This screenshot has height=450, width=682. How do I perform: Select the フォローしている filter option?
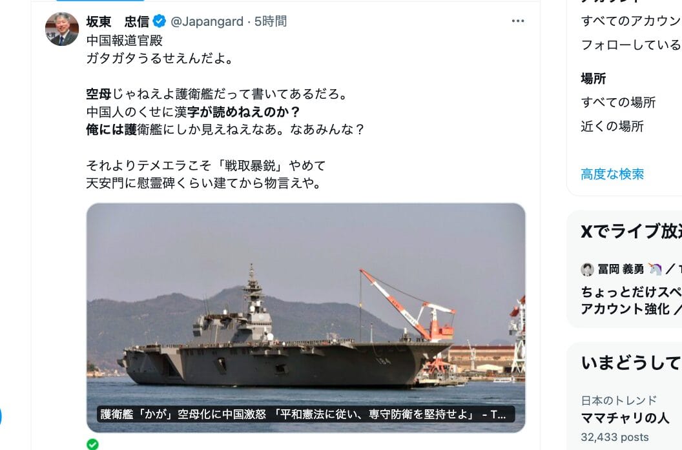[631, 45]
